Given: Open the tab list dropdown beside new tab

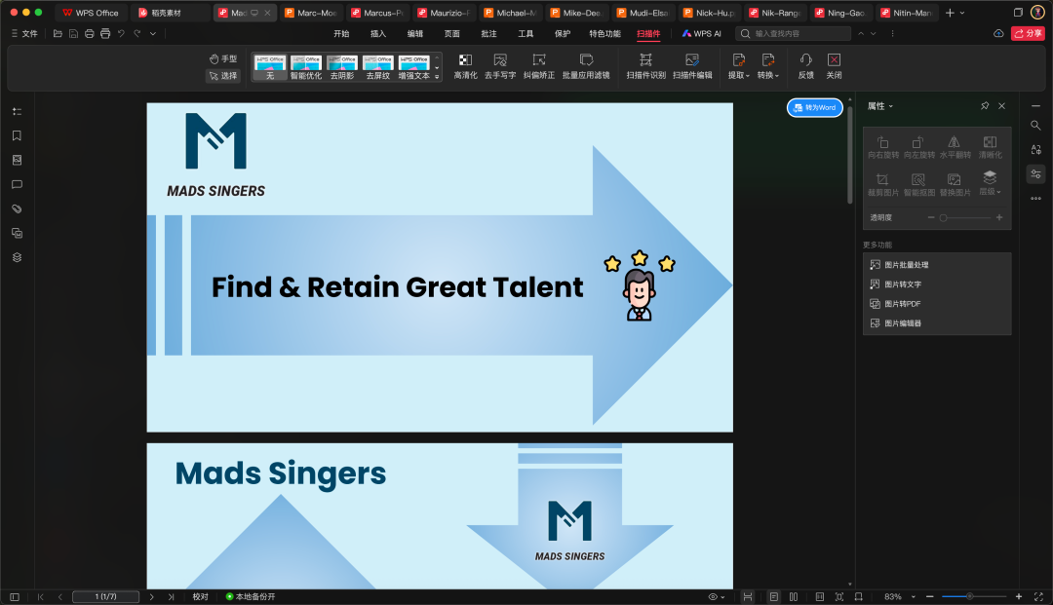Looking at the screenshot, I should pos(962,13).
